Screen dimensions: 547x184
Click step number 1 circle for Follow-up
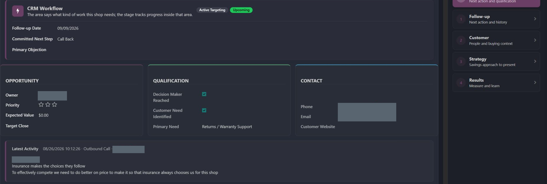[461, 19]
